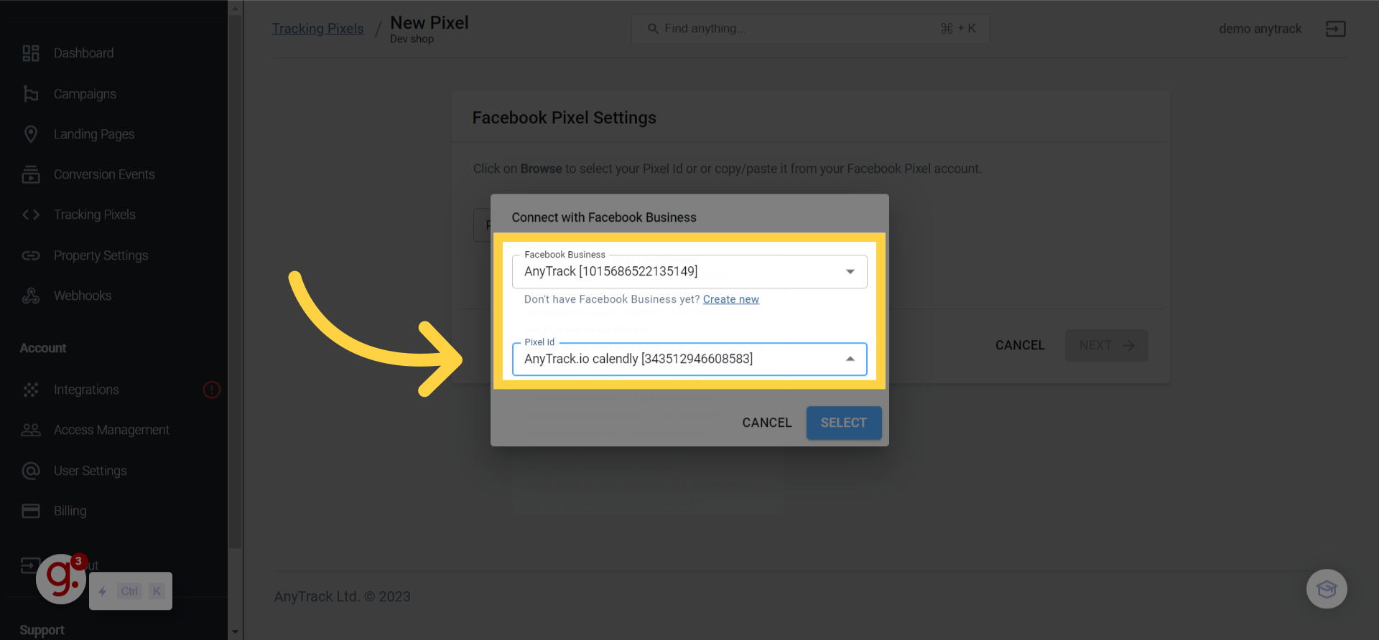1379x640 pixels.
Task: Select the Billing sidebar item
Action: click(x=70, y=511)
